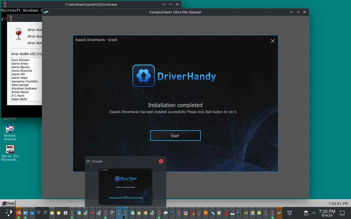Select Aaryaman Vasishta in the list
The height and width of the screenshot is (219, 351).
point(24,81)
